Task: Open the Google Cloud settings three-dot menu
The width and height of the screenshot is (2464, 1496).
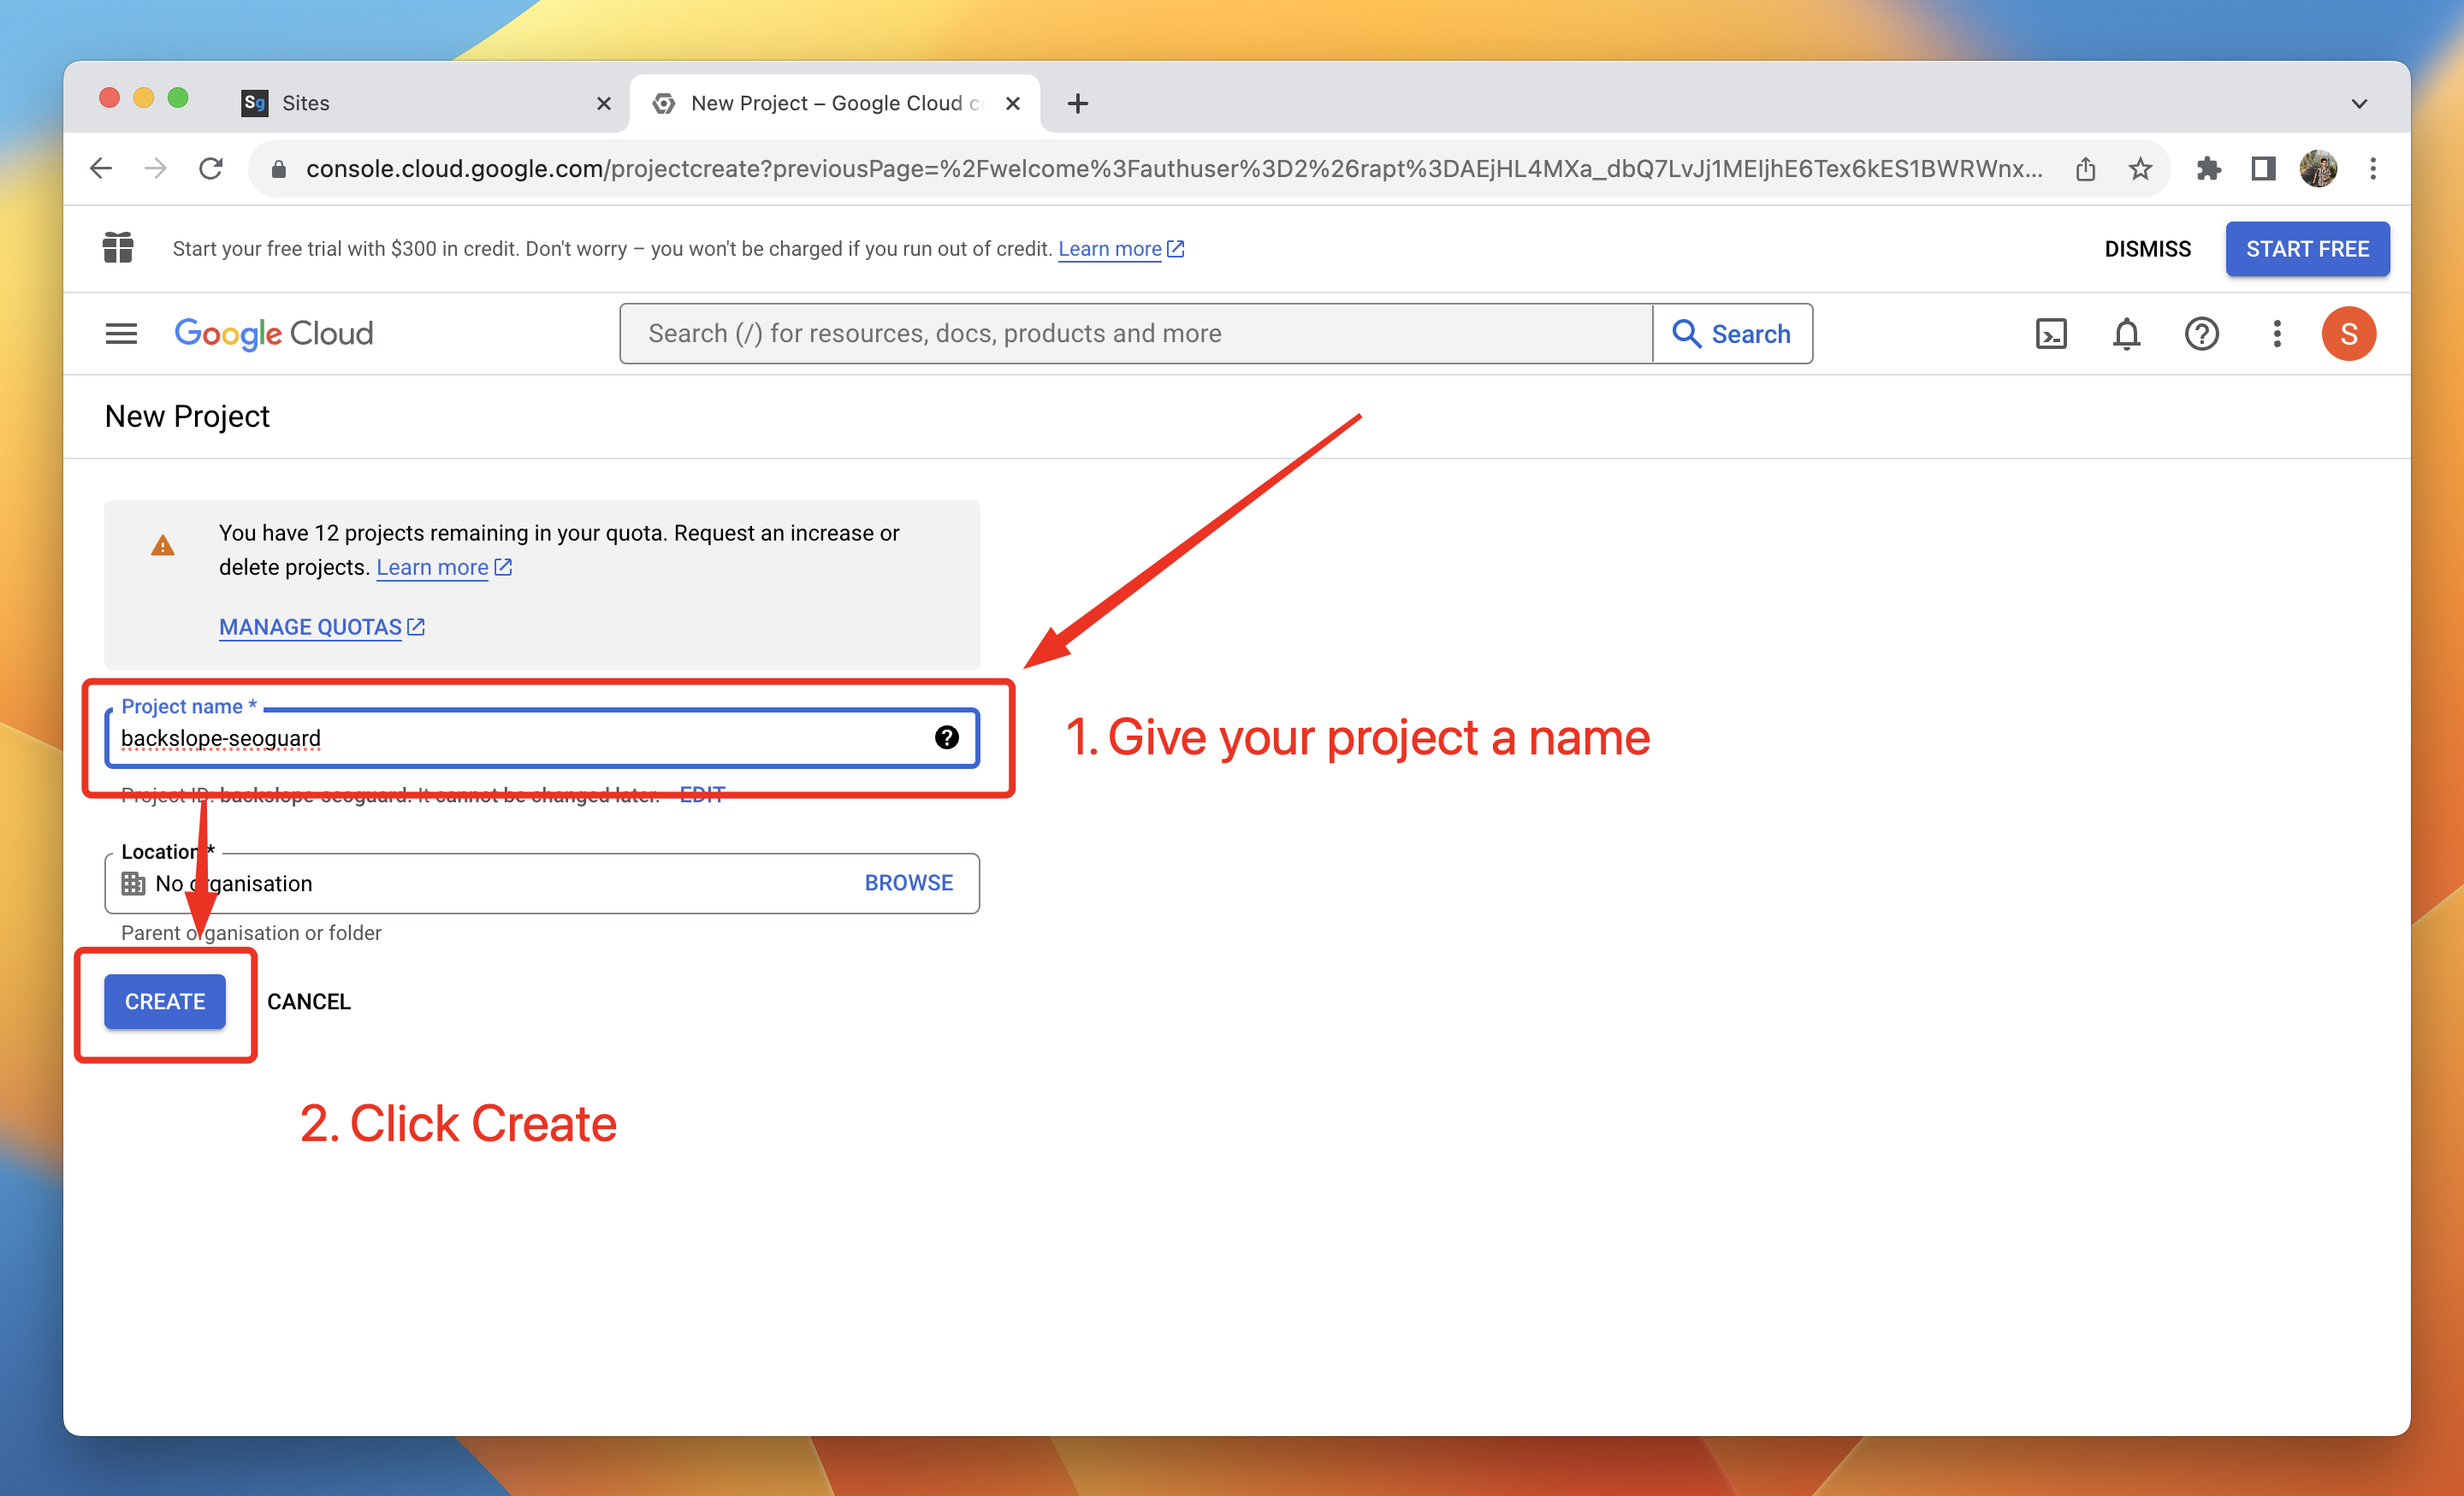Action: point(2277,333)
